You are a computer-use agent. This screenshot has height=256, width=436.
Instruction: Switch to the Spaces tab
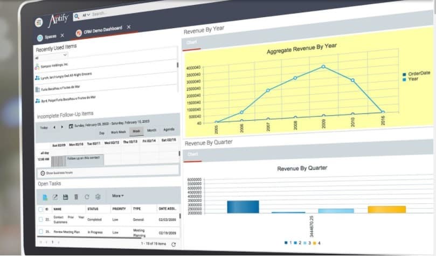pos(49,36)
